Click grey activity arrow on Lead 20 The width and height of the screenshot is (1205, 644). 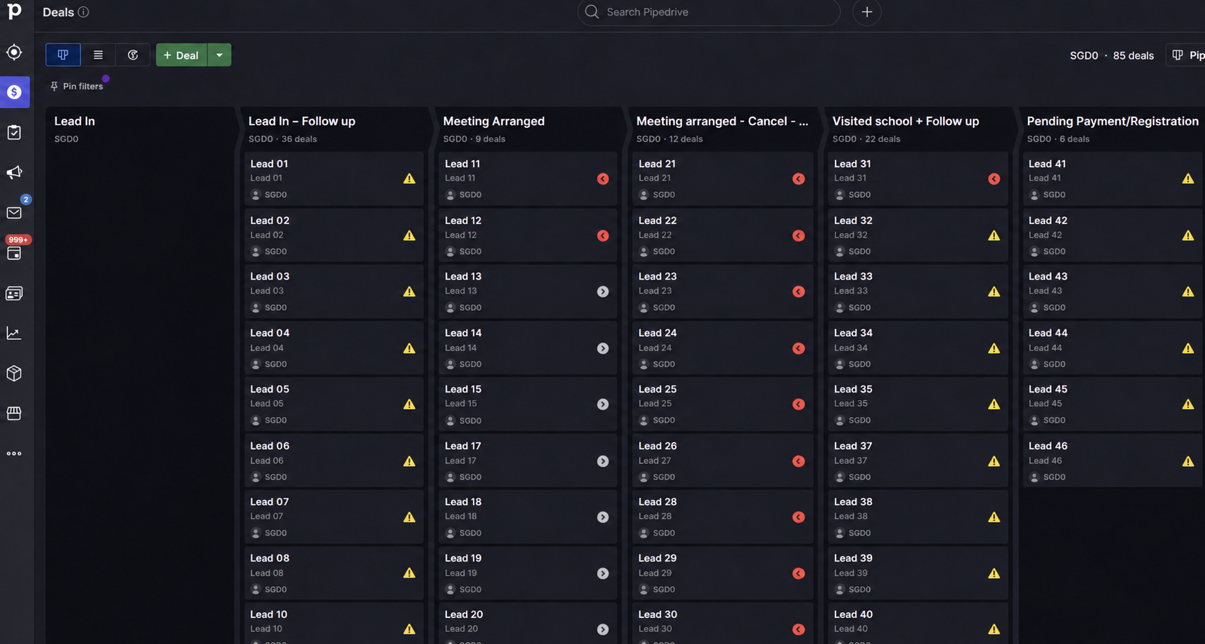[x=603, y=630]
